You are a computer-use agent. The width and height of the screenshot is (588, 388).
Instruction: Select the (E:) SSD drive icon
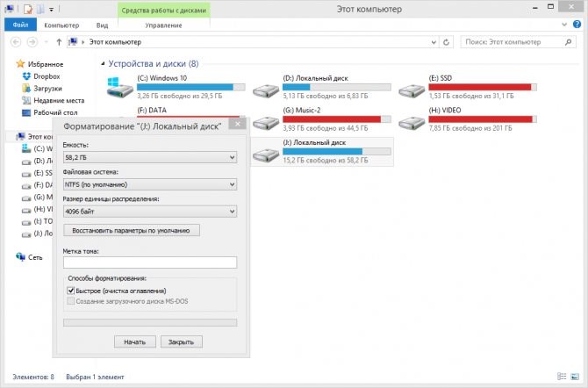(412, 90)
